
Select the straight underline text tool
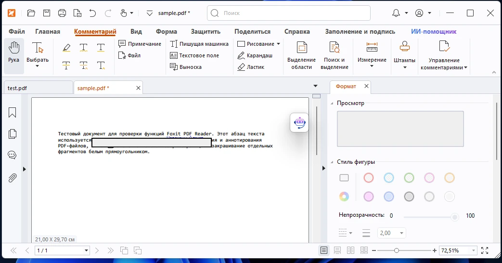[101, 48]
